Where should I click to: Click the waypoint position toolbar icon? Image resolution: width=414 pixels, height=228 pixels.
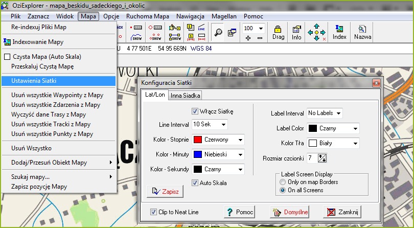pos(136,28)
